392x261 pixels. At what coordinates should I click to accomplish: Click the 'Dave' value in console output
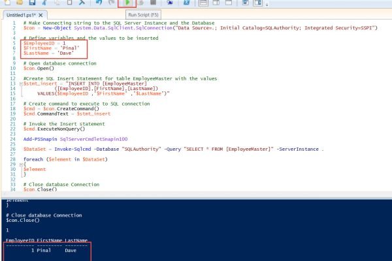click(x=71, y=251)
